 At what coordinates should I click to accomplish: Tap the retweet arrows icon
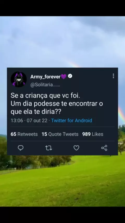click(x=49, y=148)
